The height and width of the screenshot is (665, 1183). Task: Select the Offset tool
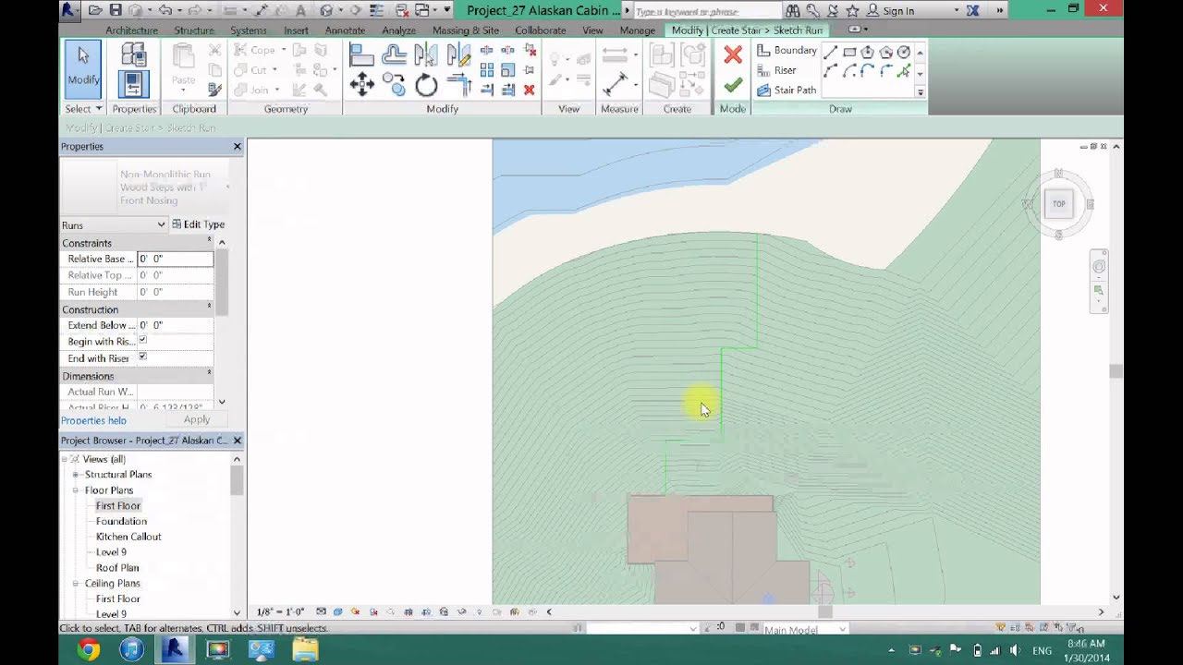pos(395,55)
